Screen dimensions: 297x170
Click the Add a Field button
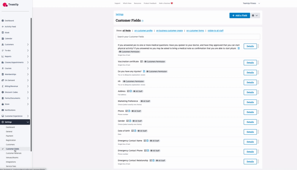(239, 15)
